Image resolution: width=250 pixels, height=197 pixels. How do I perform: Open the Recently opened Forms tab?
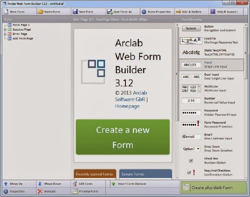click(94, 174)
